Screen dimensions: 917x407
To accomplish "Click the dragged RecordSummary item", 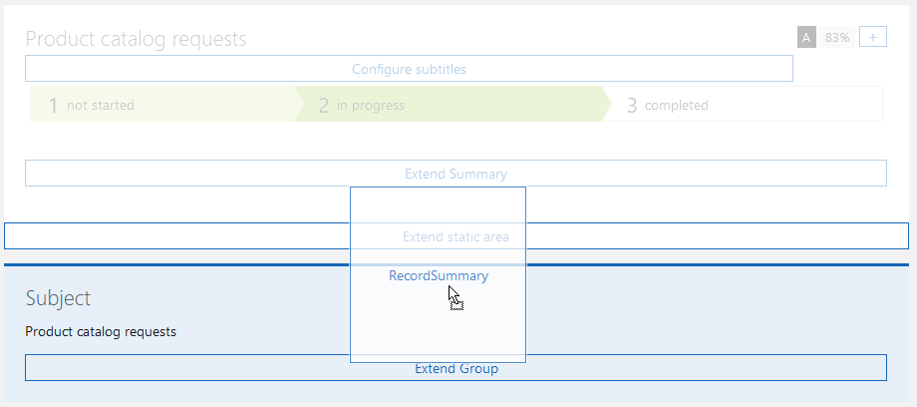I will [439, 276].
